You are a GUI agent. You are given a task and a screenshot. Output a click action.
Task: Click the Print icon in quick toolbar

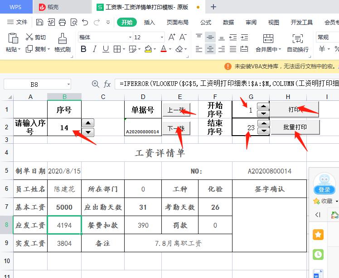click(x=62, y=22)
